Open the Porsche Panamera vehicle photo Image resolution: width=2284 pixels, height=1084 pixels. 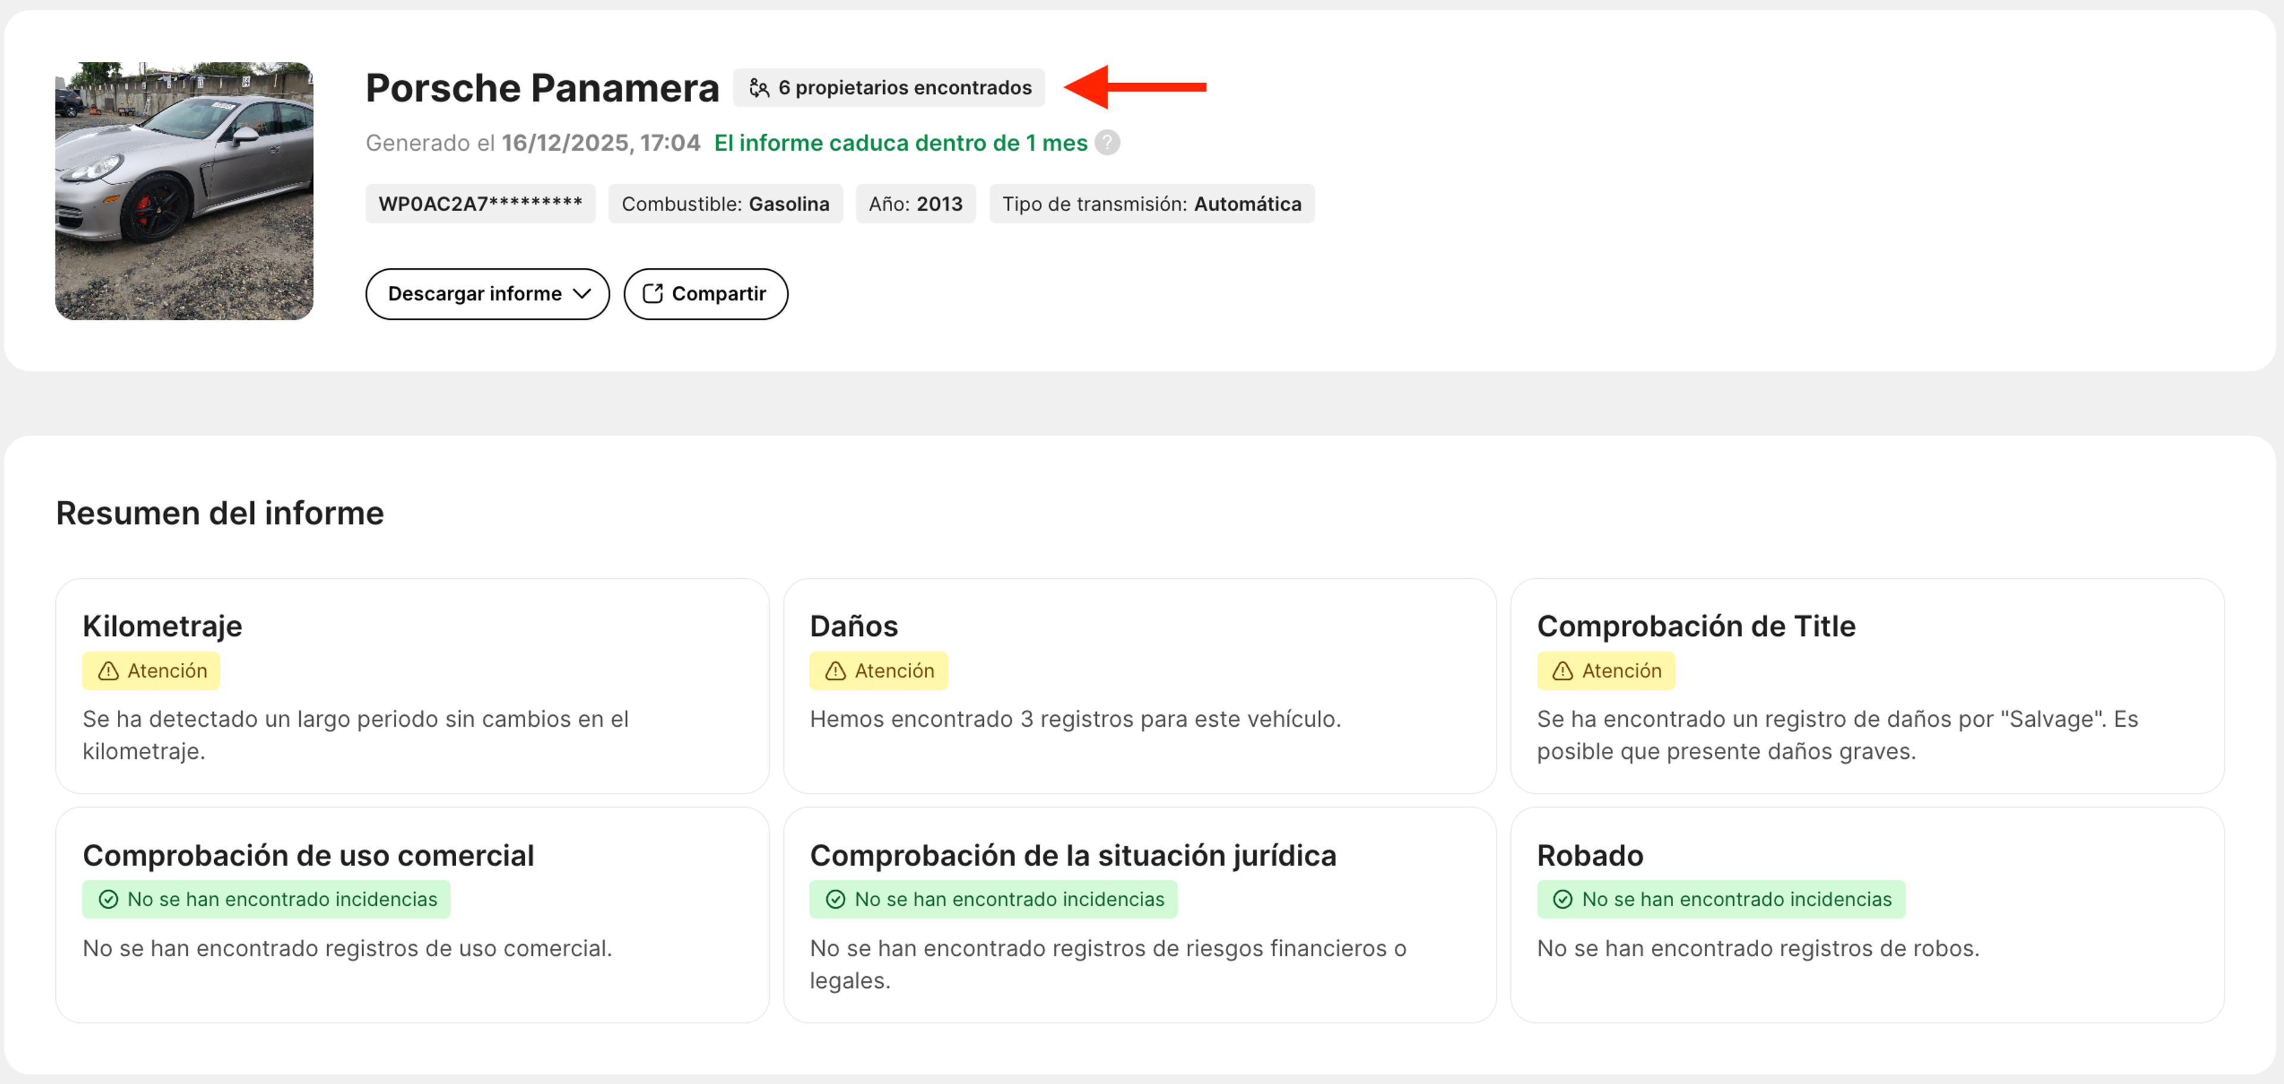point(184,190)
